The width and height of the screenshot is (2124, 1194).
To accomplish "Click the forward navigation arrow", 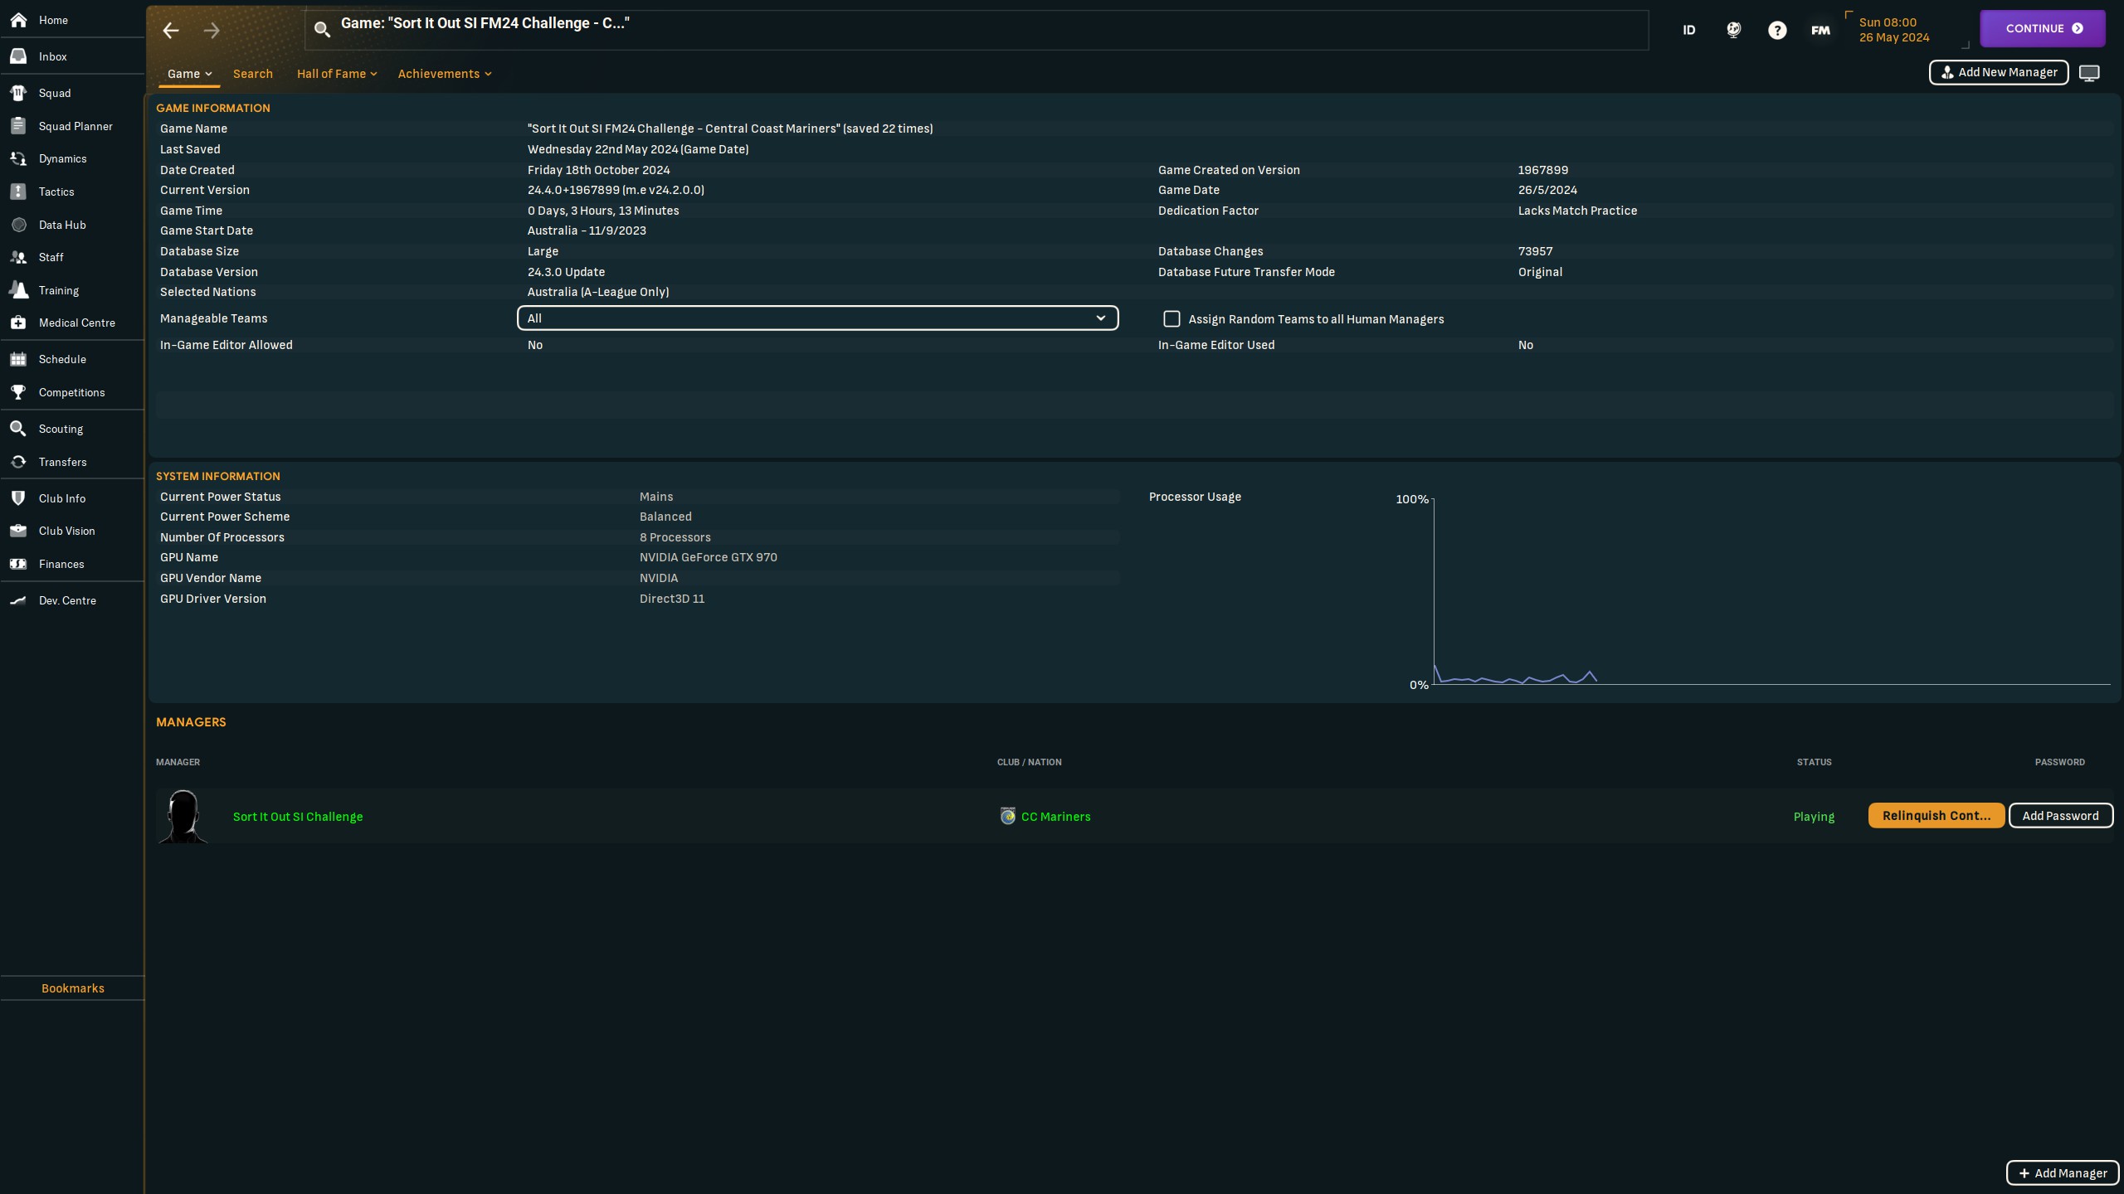I will (x=212, y=29).
